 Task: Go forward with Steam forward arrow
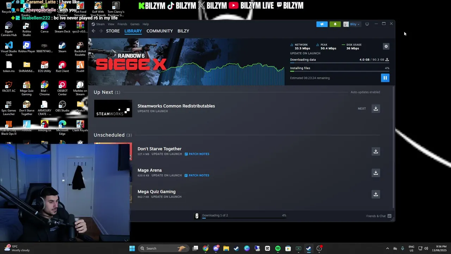pyautogui.click(x=101, y=31)
